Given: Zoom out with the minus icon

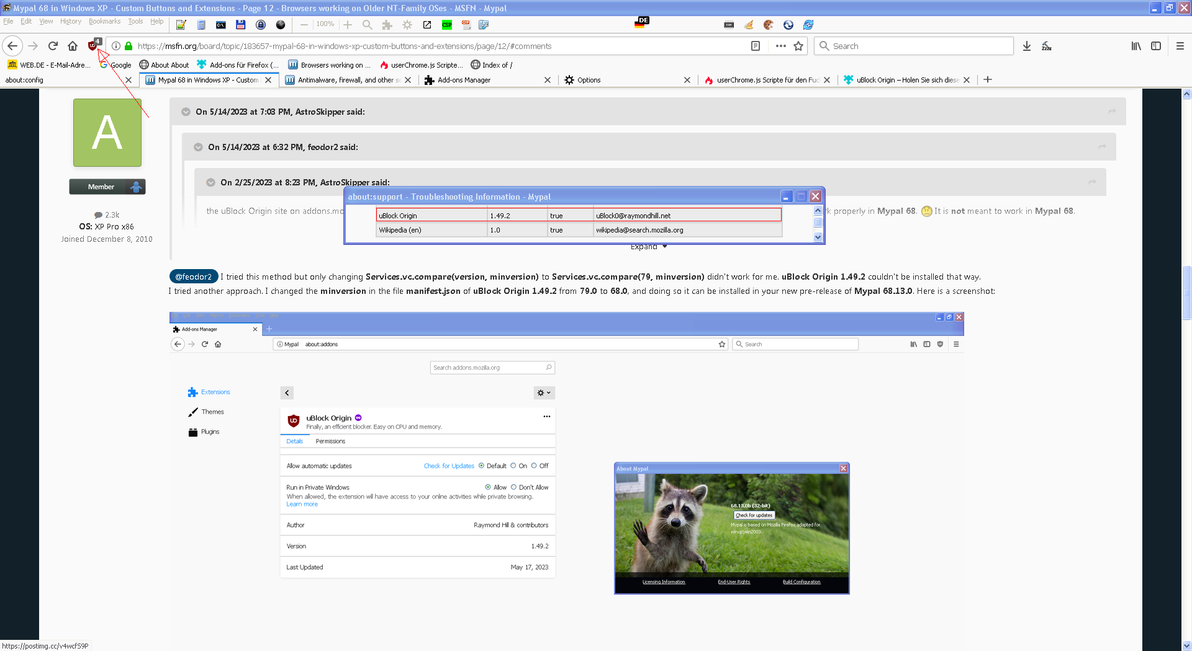Looking at the screenshot, I should click(x=304, y=25).
